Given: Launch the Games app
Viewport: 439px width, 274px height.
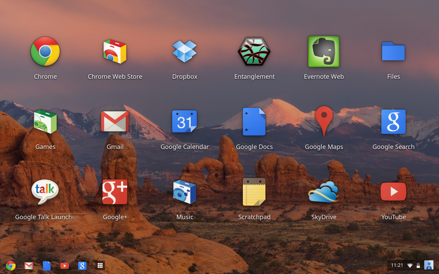Looking at the screenshot, I should click(45, 122).
